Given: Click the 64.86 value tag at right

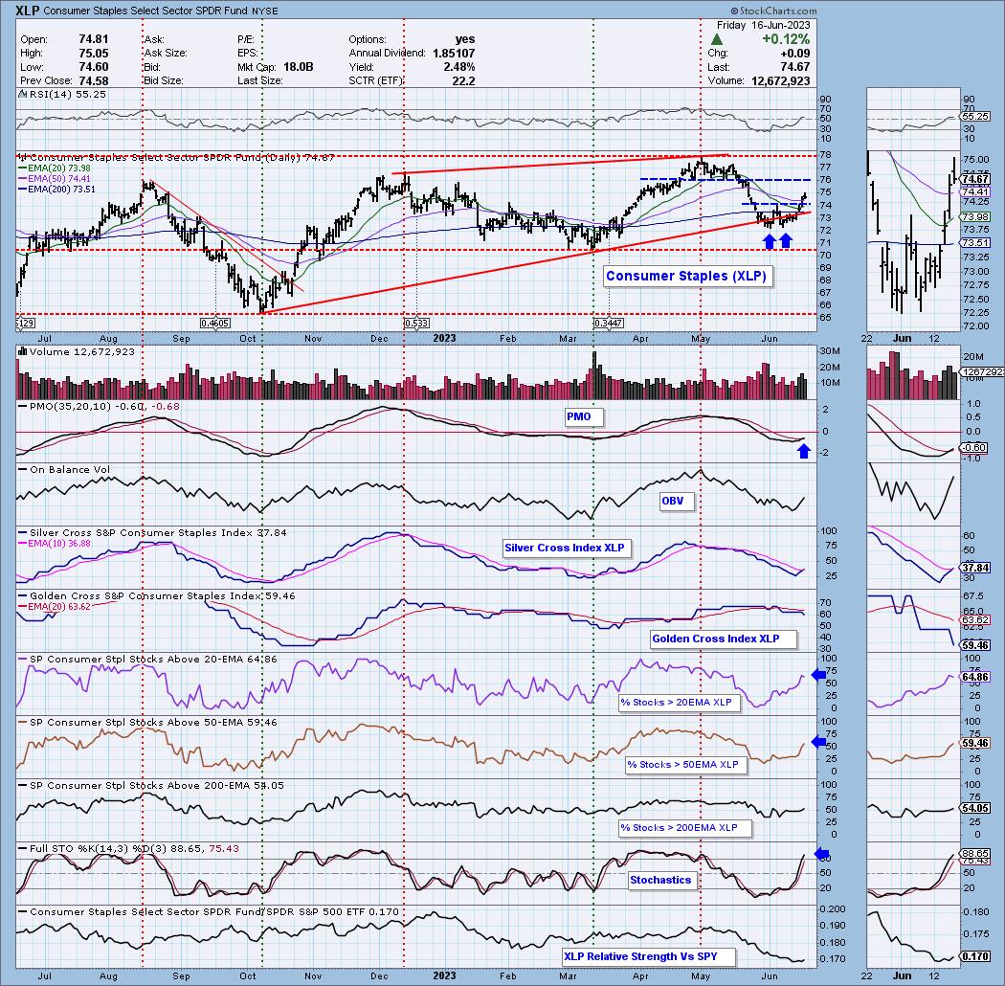Looking at the screenshot, I should point(974,677).
